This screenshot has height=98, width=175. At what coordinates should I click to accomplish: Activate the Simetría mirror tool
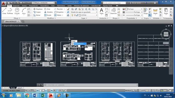48,12
